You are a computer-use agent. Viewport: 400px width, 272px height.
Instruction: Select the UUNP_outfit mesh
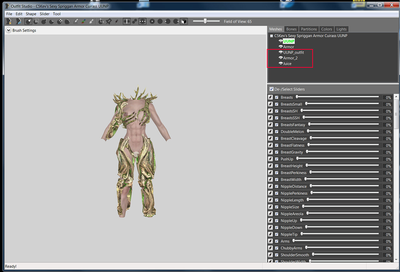coord(293,52)
